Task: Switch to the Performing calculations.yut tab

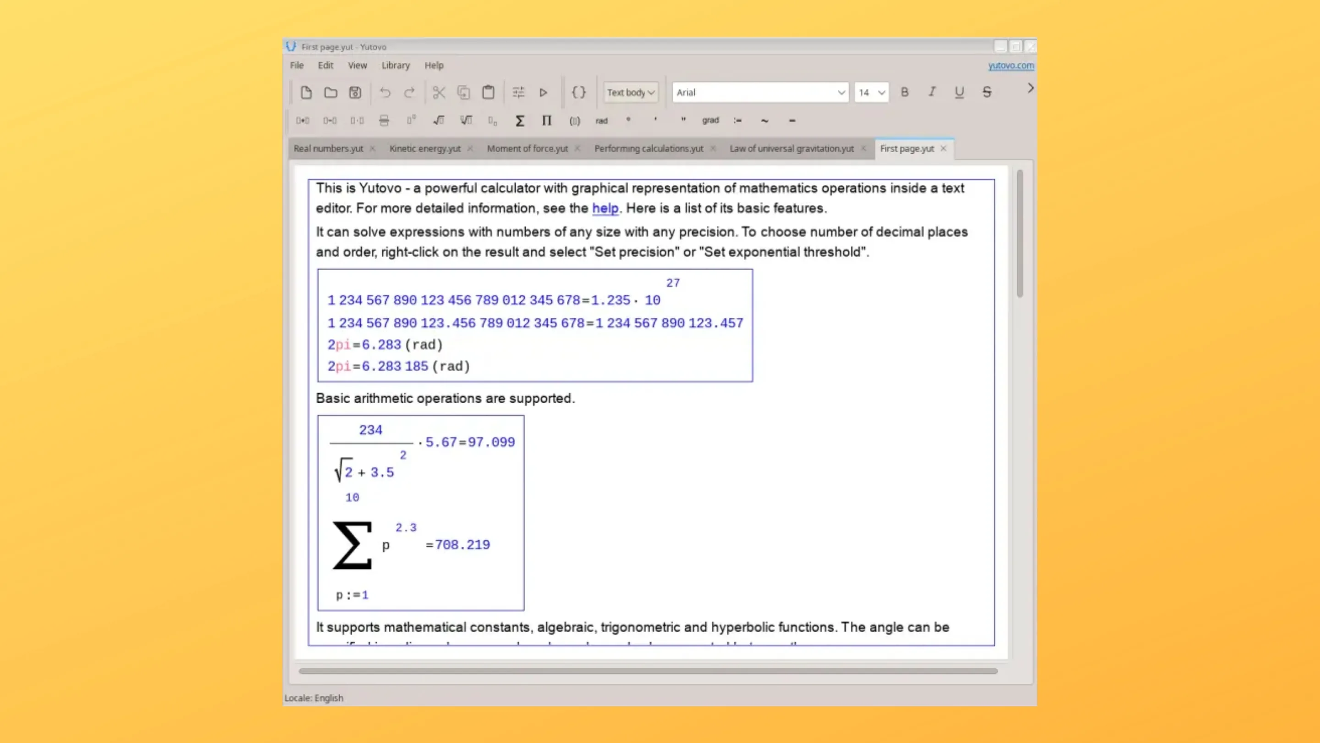Action: click(649, 149)
